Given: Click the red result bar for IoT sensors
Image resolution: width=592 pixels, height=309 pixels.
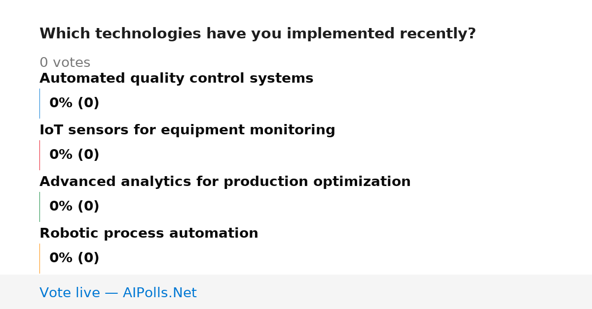Looking at the screenshot, I should (39, 155).
